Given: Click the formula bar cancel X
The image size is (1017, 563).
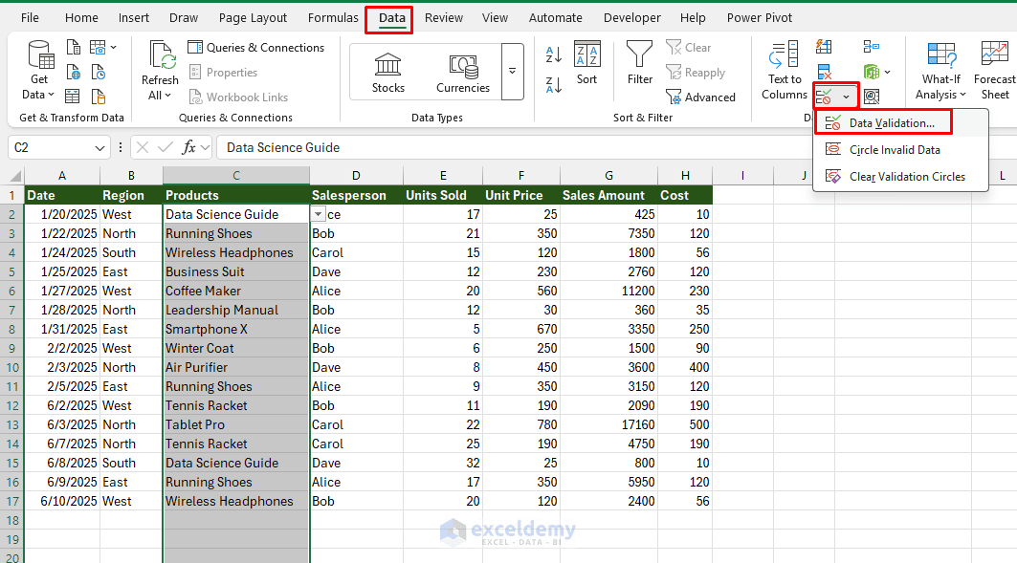Looking at the screenshot, I should (x=143, y=148).
